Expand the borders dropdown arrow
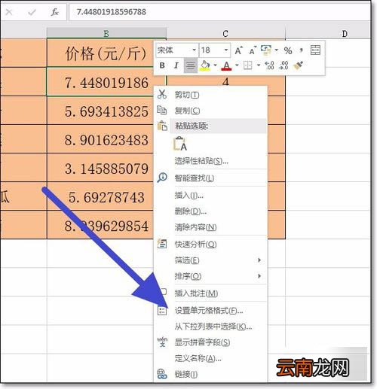Viewport: 377px width, 389px height. point(259,65)
